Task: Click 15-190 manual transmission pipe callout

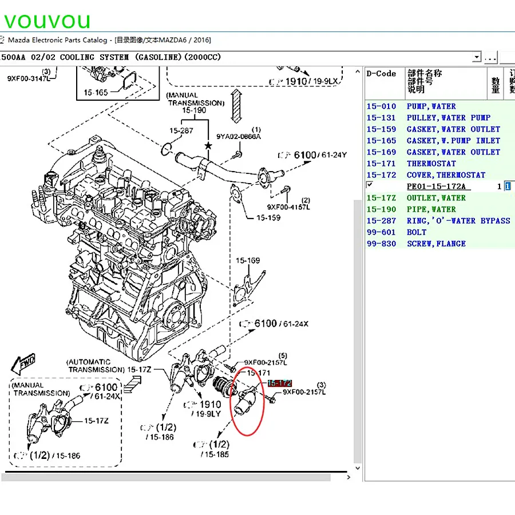Action: (x=194, y=110)
